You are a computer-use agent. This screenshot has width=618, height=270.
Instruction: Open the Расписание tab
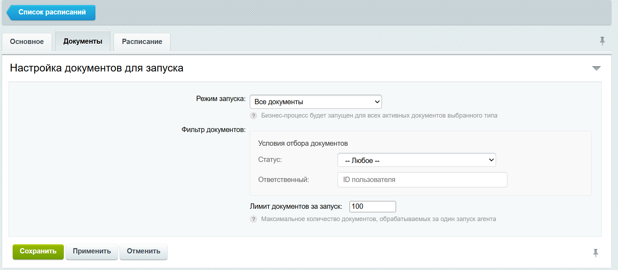click(142, 42)
